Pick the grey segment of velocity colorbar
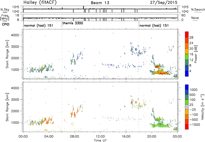Image resolution: width=205 pixels, height=142 pixels. pyautogui.click(x=187, y=107)
